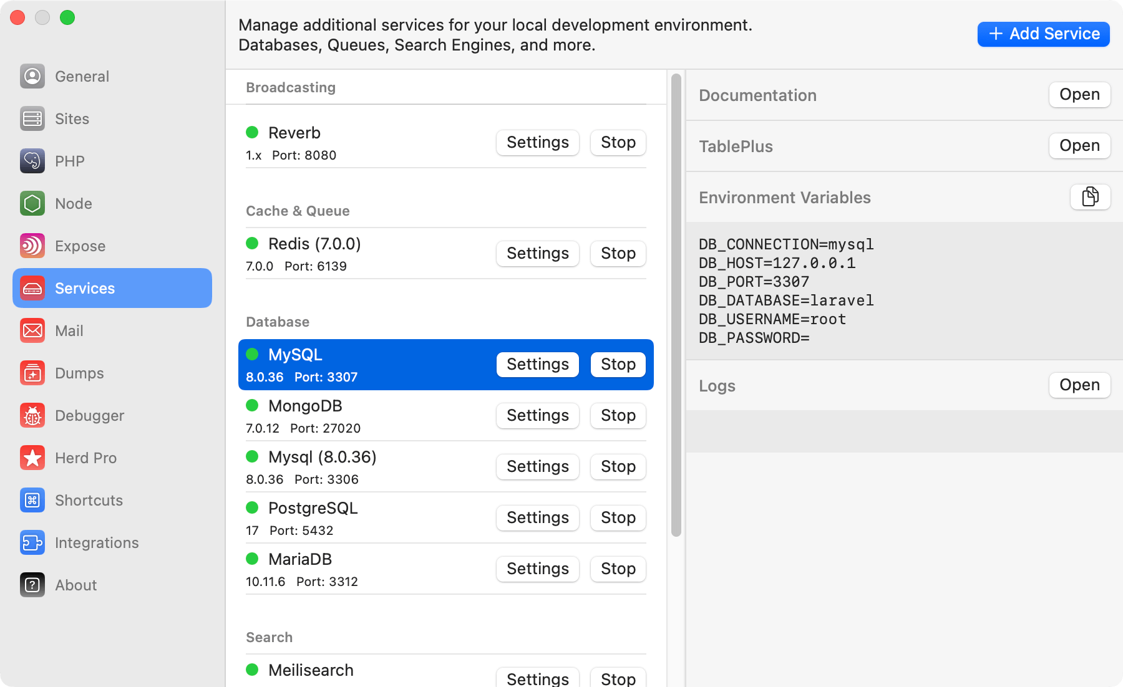The height and width of the screenshot is (687, 1123).
Task: Open Settings for the selected MySQL service
Action: (x=538, y=364)
